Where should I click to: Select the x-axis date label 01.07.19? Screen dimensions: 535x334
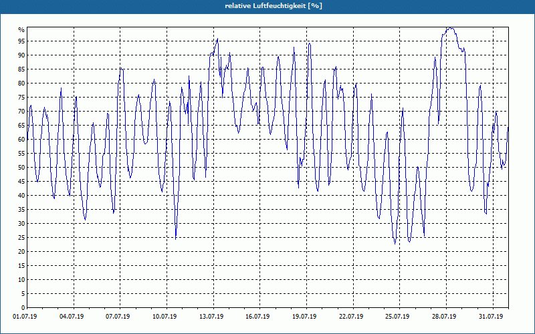pos(25,317)
